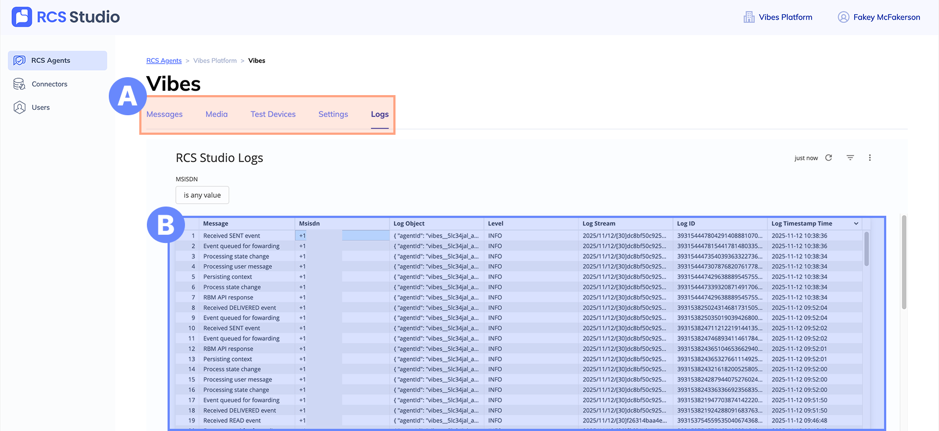Sort by the Log Object column header
The image size is (939, 431).
pyautogui.click(x=409, y=223)
